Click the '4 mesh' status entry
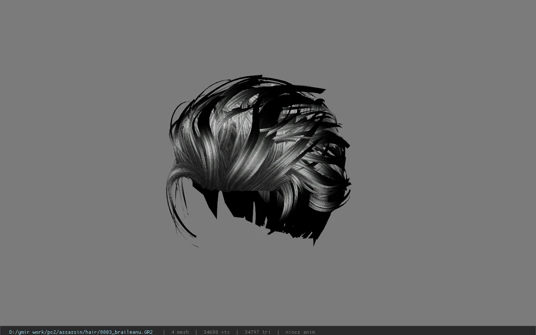Screen dimensions: 536x335 [180, 332]
